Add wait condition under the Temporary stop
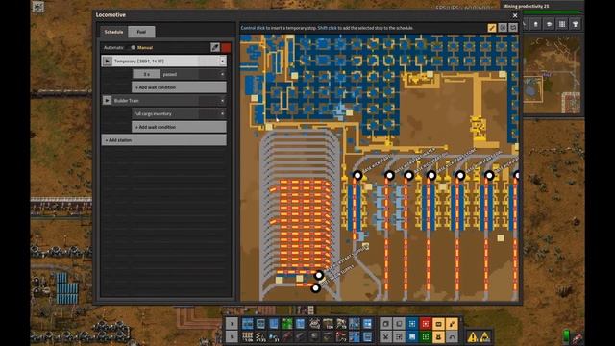This screenshot has height=346, width=615. [180, 87]
